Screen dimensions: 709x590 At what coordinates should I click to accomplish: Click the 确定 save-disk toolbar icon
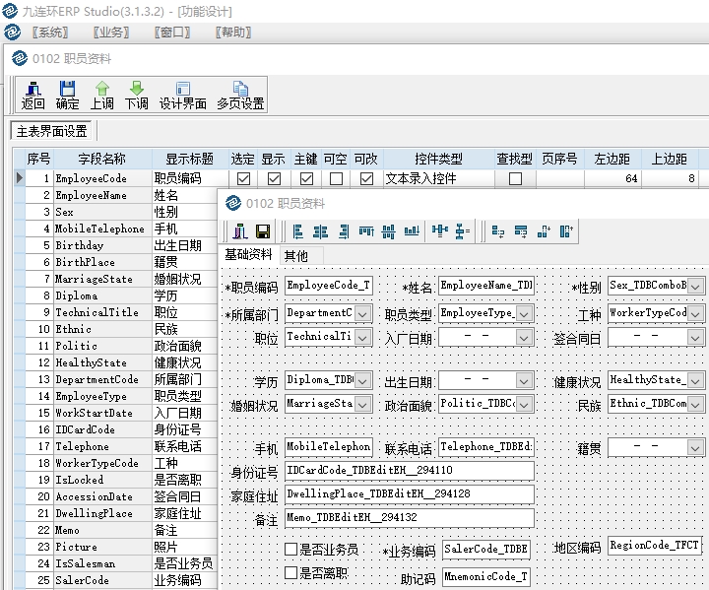pyautogui.click(x=67, y=95)
